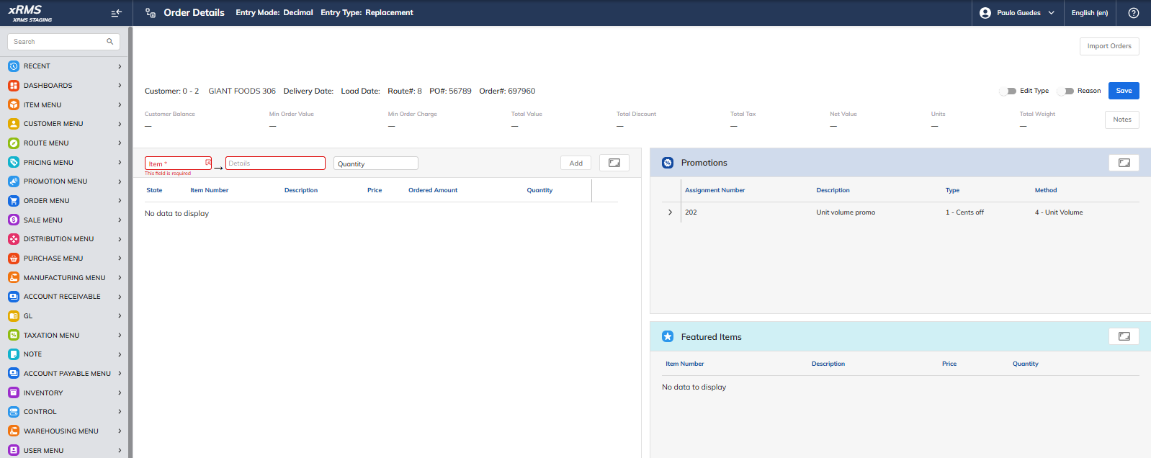This screenshot has height=458, width=1151.
Task: Click the Unit volume promo description
Action: (x=846, y=212)
